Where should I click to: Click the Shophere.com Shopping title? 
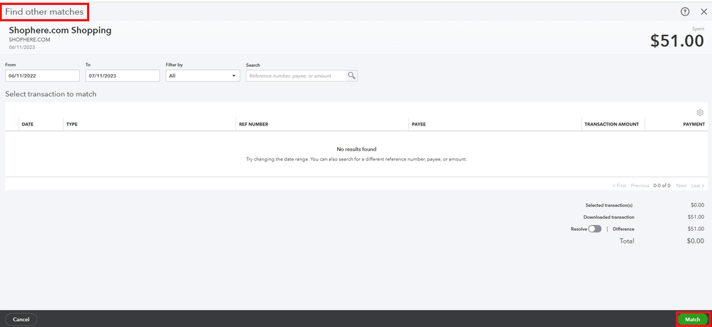coord(60,31)
